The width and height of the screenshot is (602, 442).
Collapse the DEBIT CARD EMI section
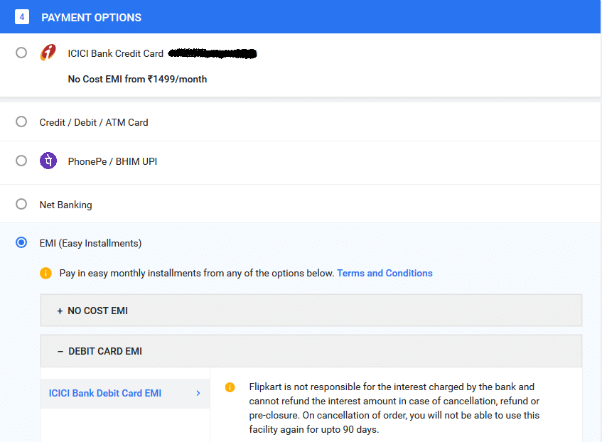tap(311, 351)
